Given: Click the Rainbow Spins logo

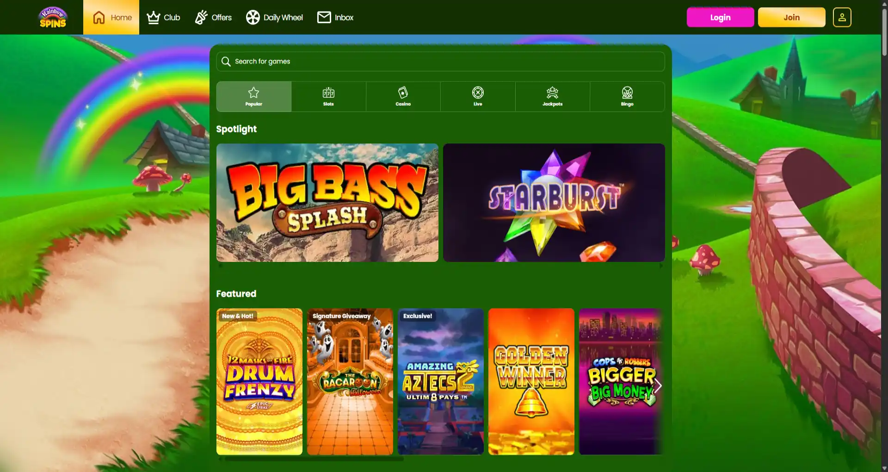Looking at the screenshot, I should tap(53, 17).
